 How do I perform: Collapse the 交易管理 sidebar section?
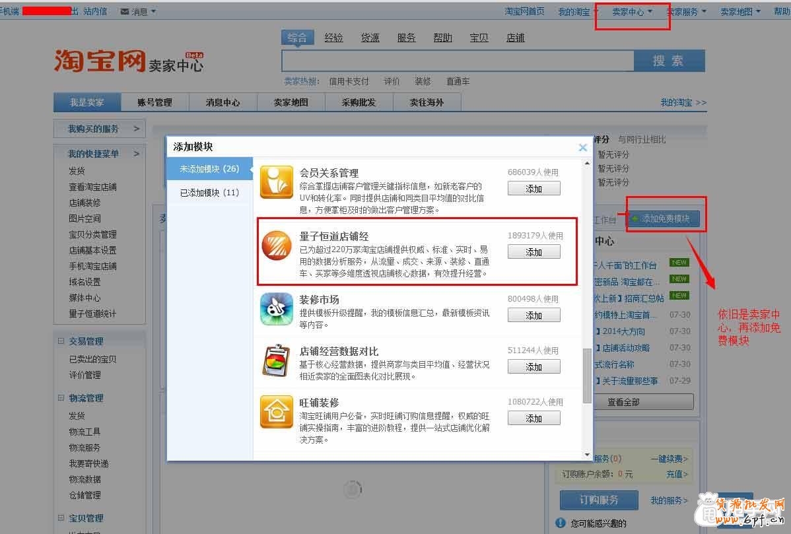pyautogui.click(x=61, y=341)
